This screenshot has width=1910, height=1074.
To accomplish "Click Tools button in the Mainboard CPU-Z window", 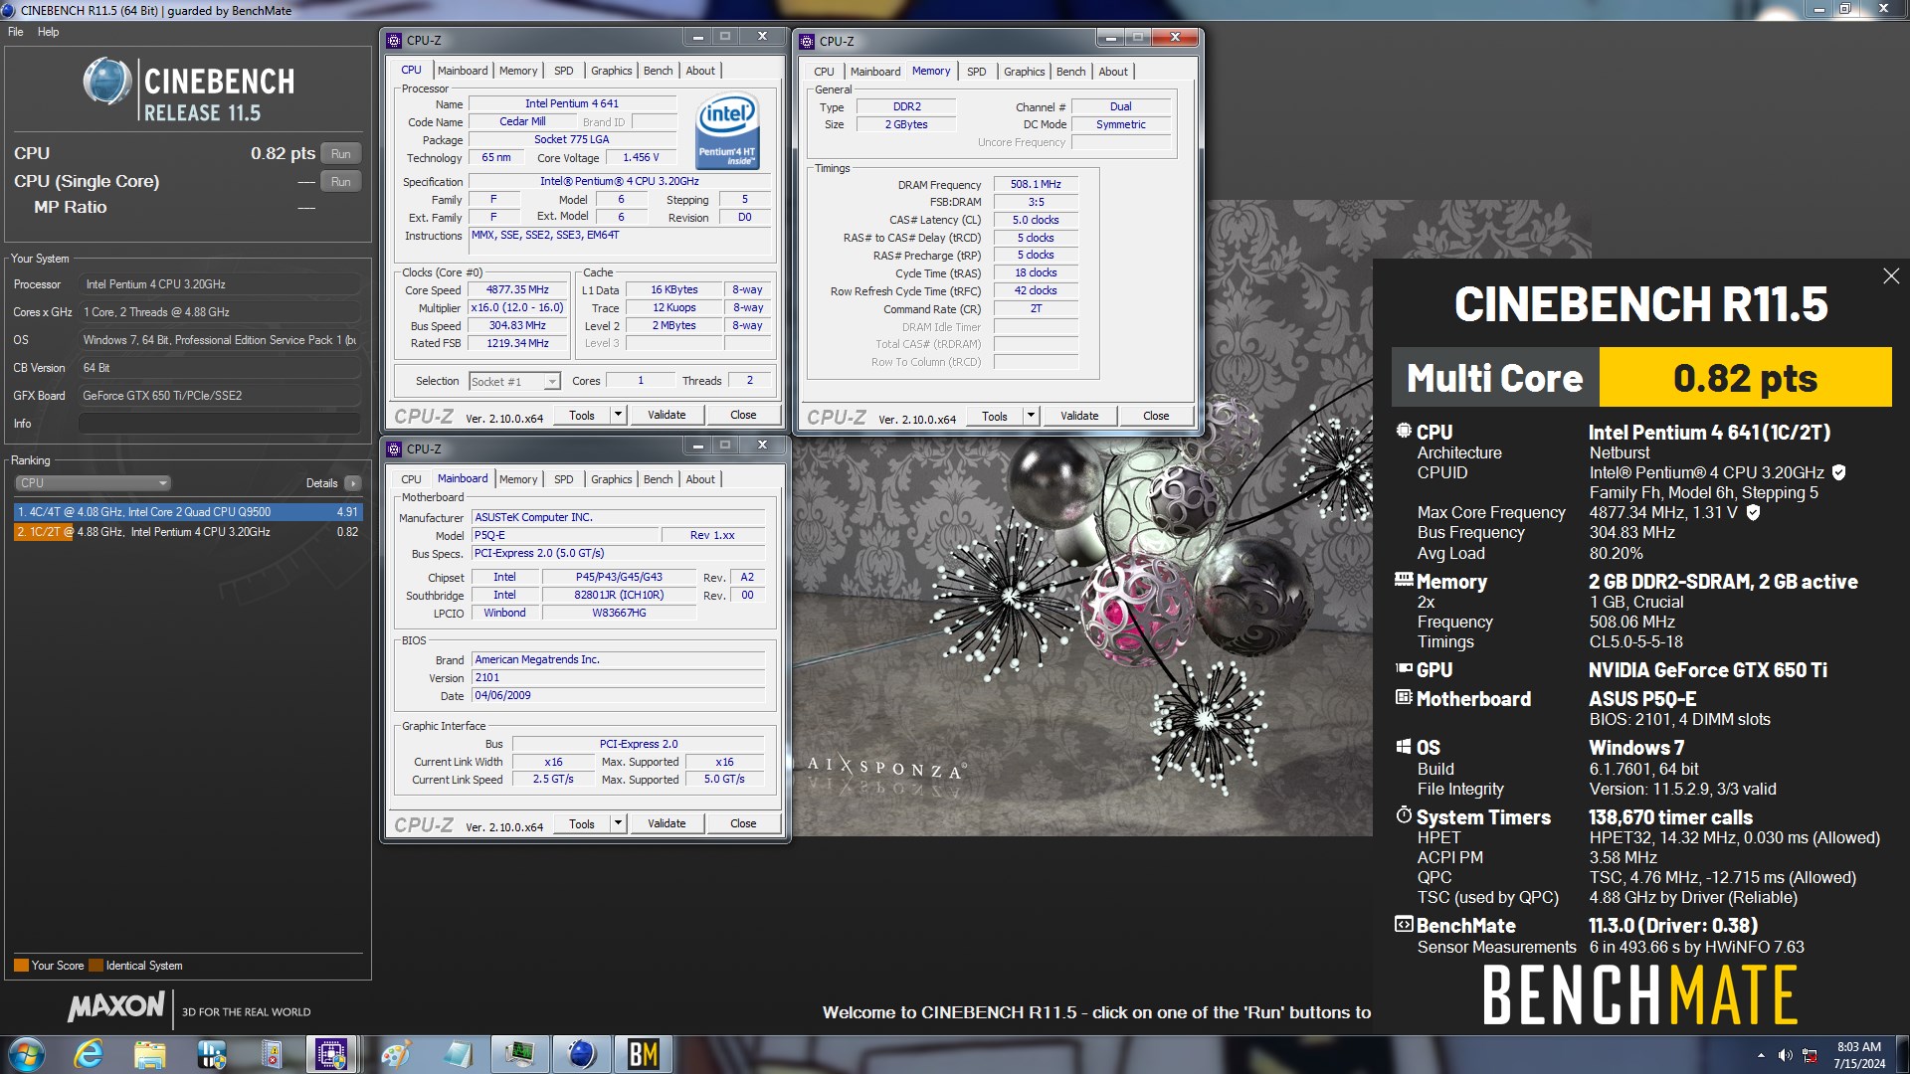I will click(582, 823).
